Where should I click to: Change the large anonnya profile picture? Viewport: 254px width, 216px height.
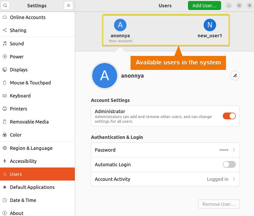[104, 76]
